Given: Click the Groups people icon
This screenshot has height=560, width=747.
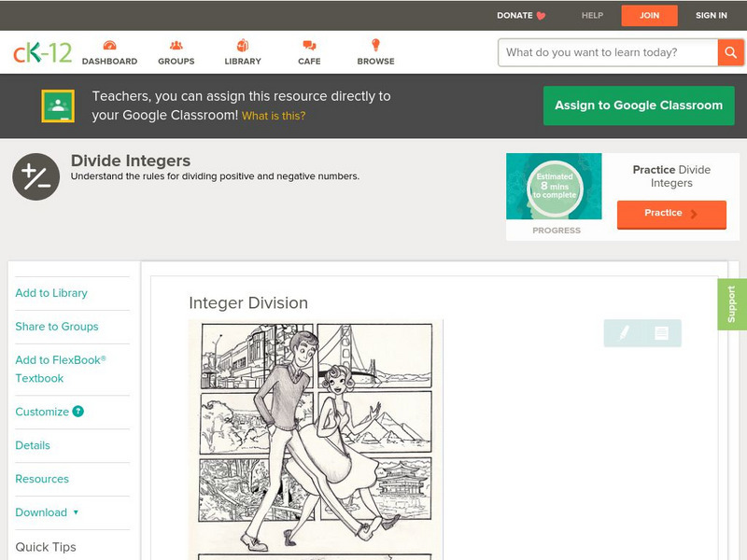Looking at the screenshot, I should [176, 45].
